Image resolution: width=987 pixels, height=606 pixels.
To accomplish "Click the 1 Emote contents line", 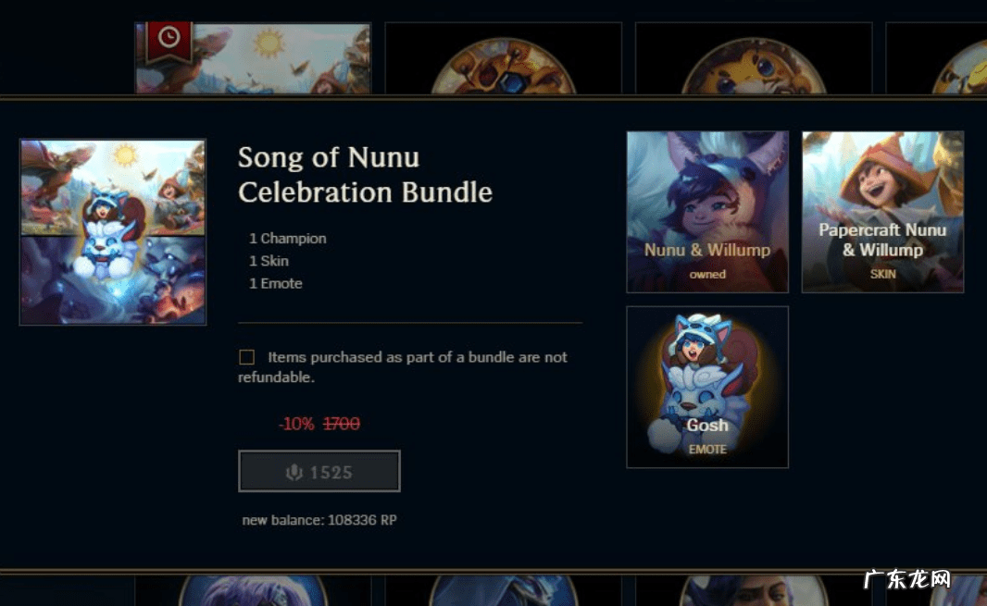I will pos(276,283).
